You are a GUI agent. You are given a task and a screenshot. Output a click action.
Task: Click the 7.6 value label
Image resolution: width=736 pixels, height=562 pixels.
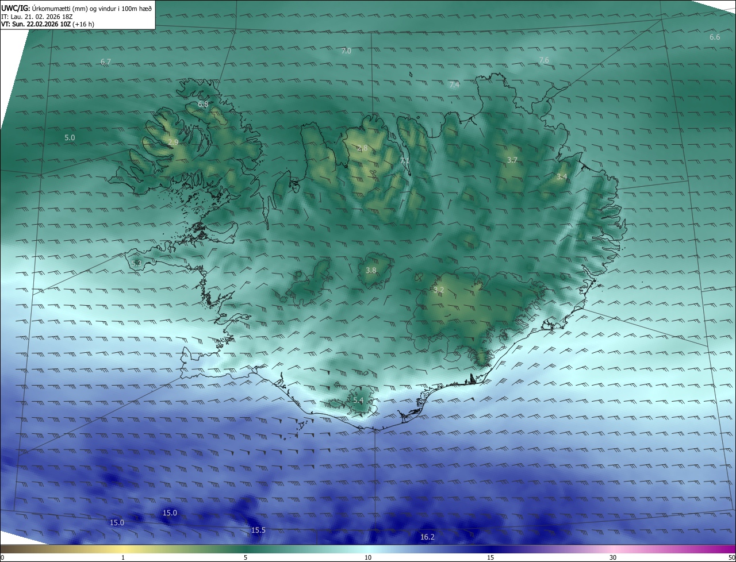tap(544, 60)
